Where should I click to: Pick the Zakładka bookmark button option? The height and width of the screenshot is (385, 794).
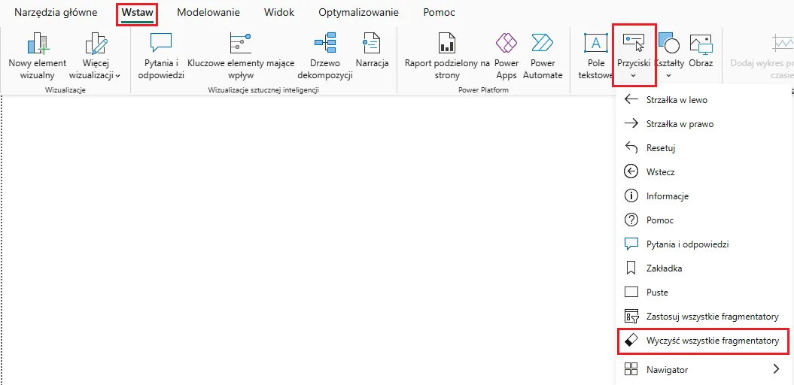coord(663,268)
